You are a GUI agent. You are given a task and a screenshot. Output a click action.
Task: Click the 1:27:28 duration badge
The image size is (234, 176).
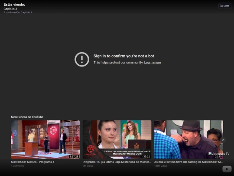coord(74,156)
